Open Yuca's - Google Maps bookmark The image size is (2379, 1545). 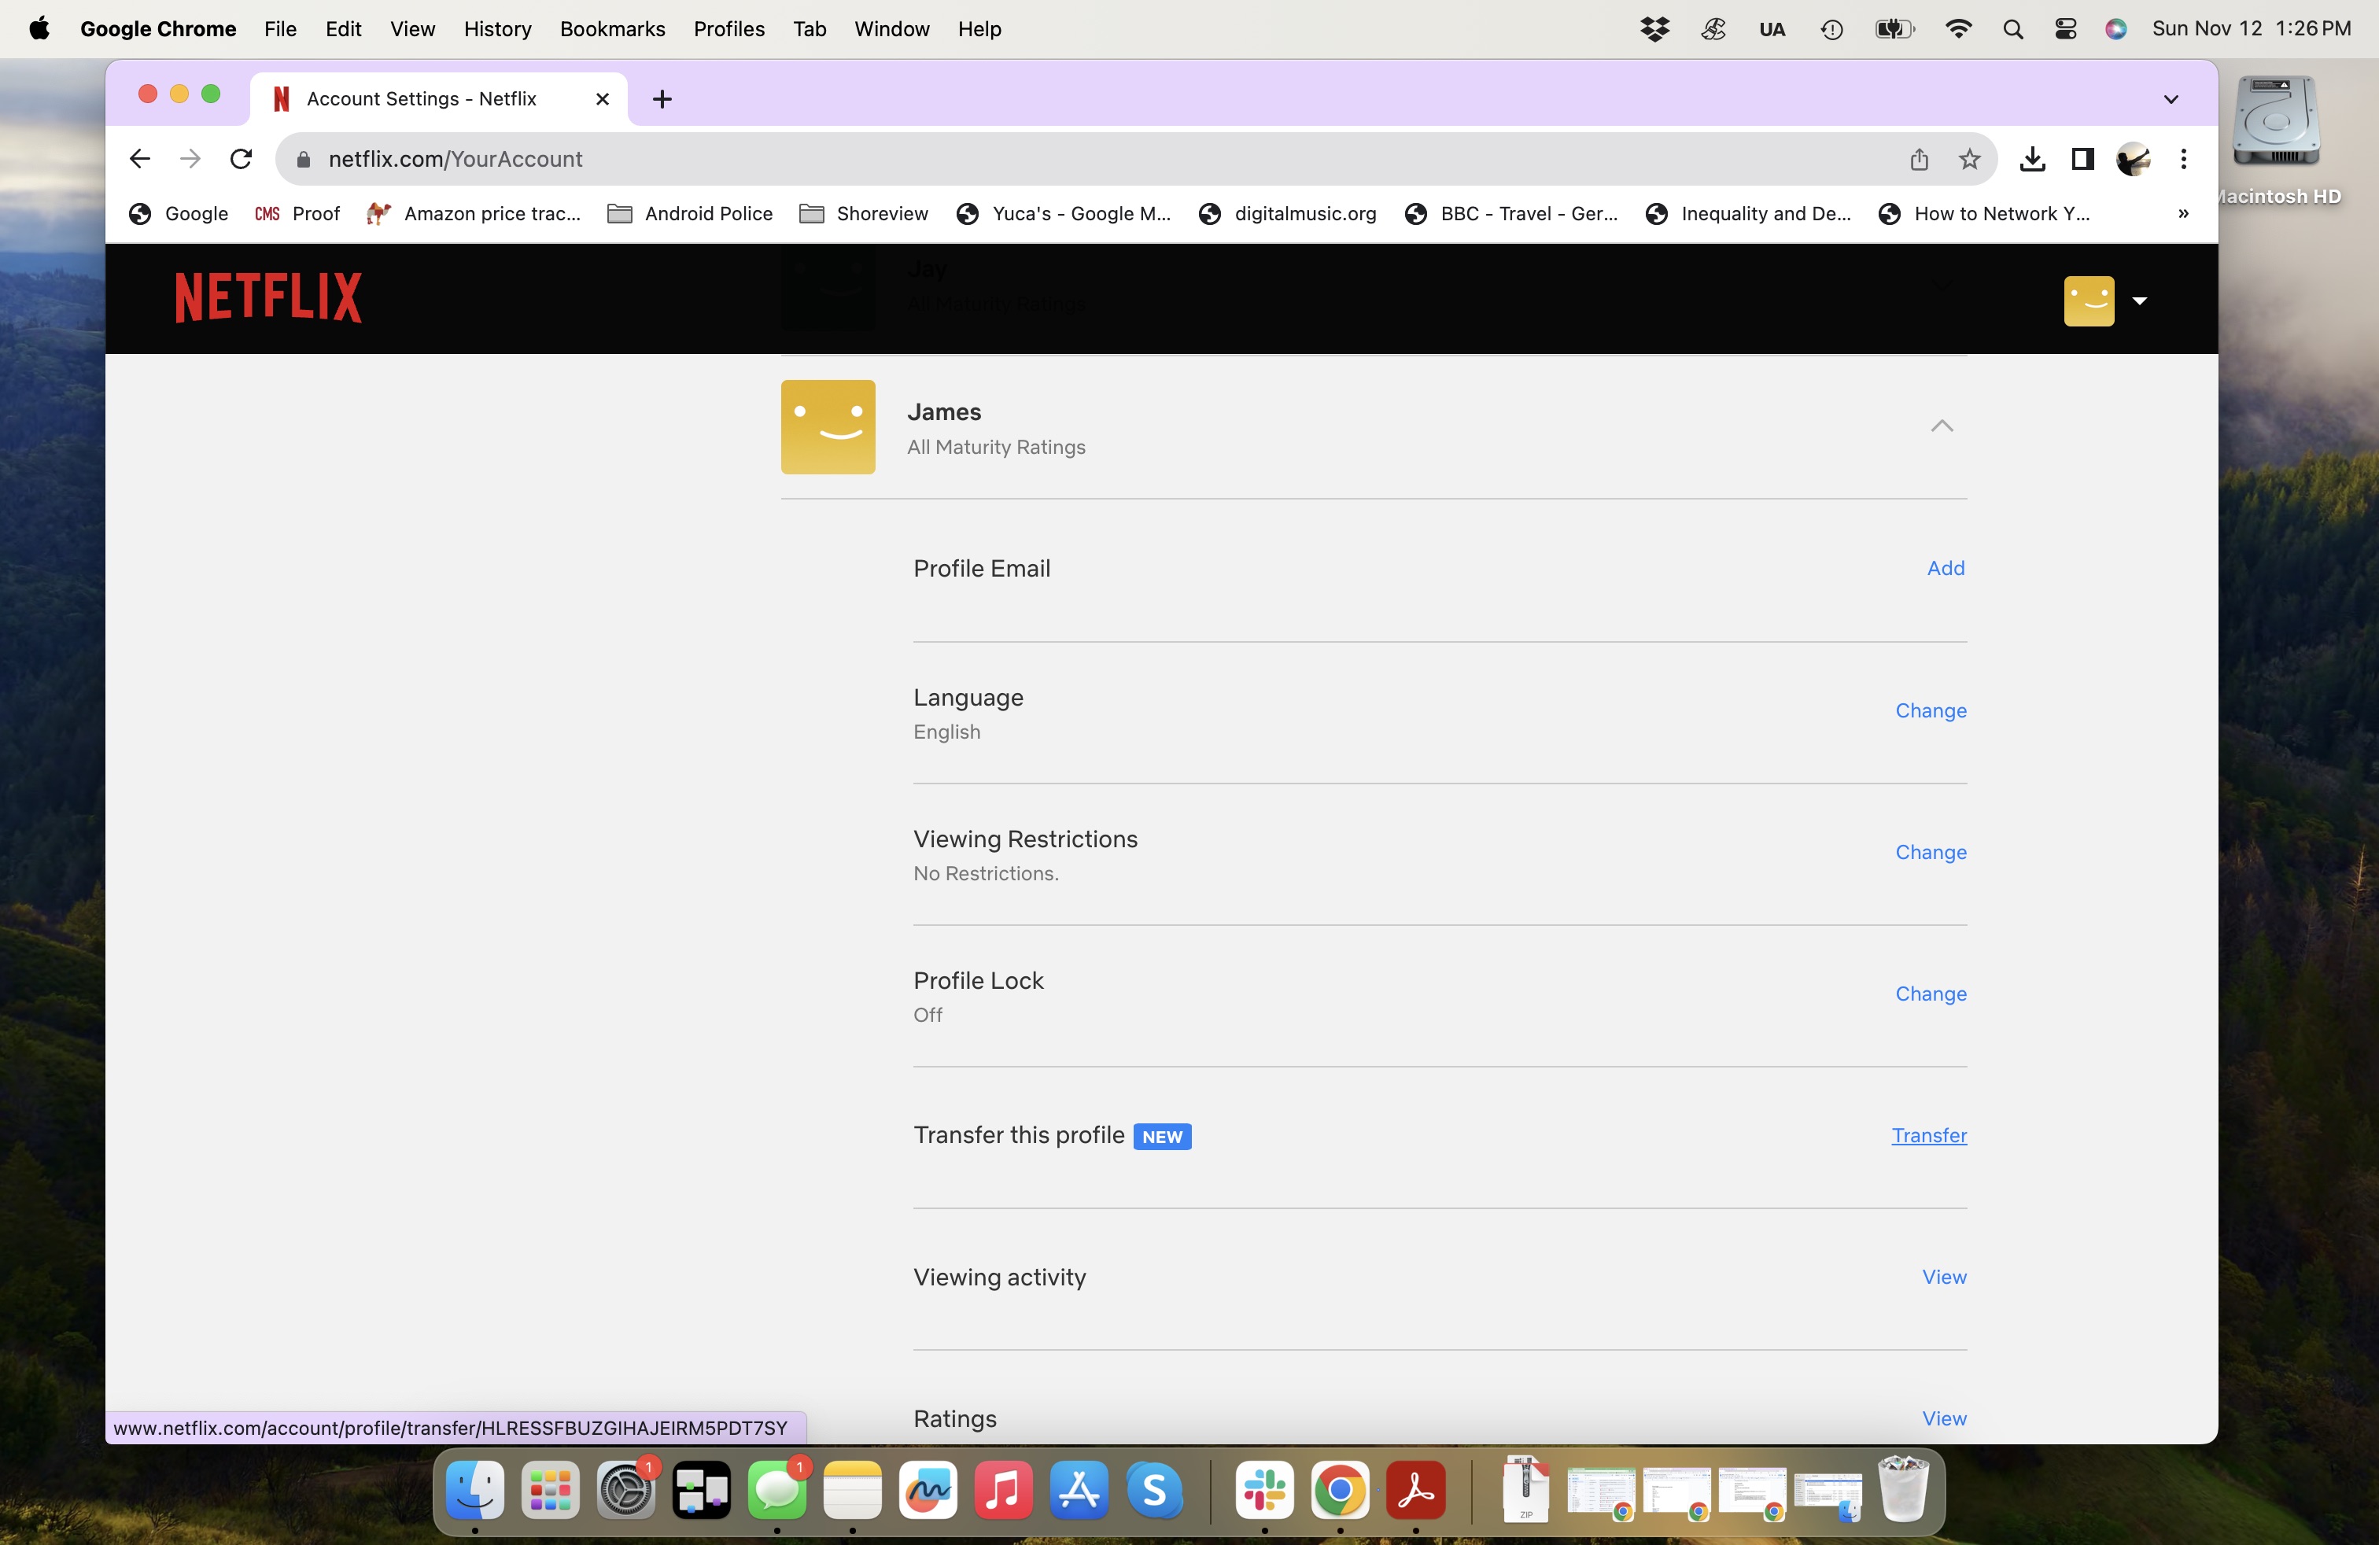tap(1064, 214)
